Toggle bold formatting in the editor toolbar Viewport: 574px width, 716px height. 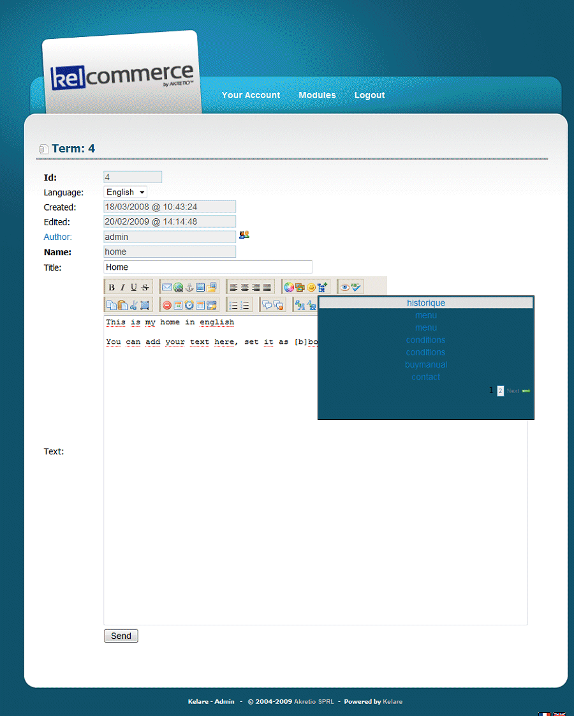pyautogui.click(x=112, y=287)
